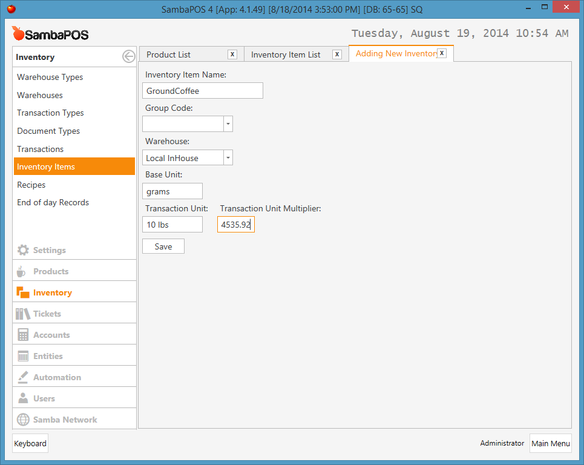Open the on-screen Keyboard button

click(x=30, y=443)
